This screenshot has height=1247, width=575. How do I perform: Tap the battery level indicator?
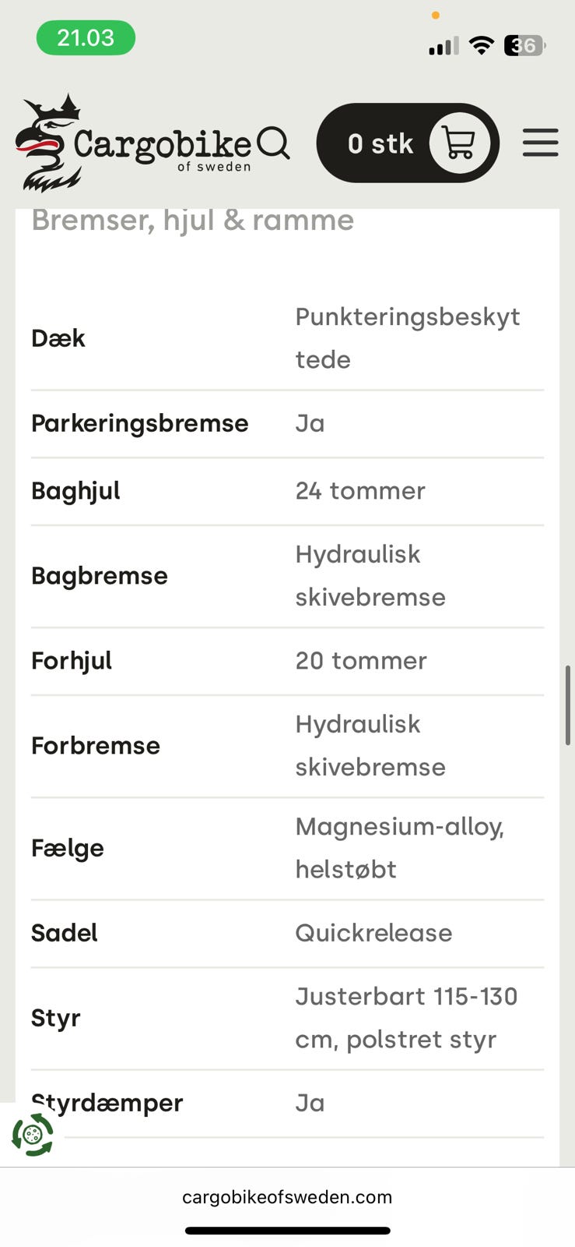click(x=525, y=46)
